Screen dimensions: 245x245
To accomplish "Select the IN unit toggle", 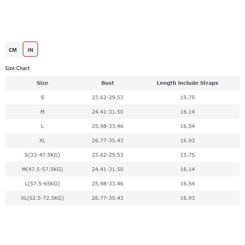I will coord(30,50).
